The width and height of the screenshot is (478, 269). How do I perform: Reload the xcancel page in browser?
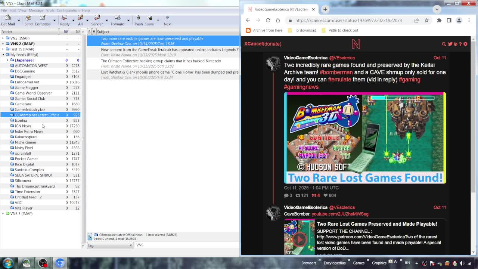[x=268, y=20]
